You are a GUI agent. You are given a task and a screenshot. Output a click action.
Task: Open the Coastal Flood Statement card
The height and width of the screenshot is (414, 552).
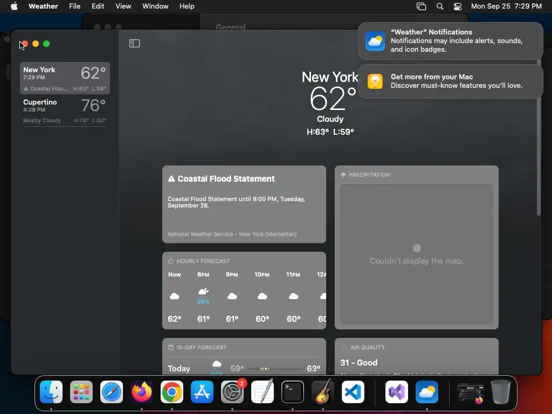pos(244,204)
